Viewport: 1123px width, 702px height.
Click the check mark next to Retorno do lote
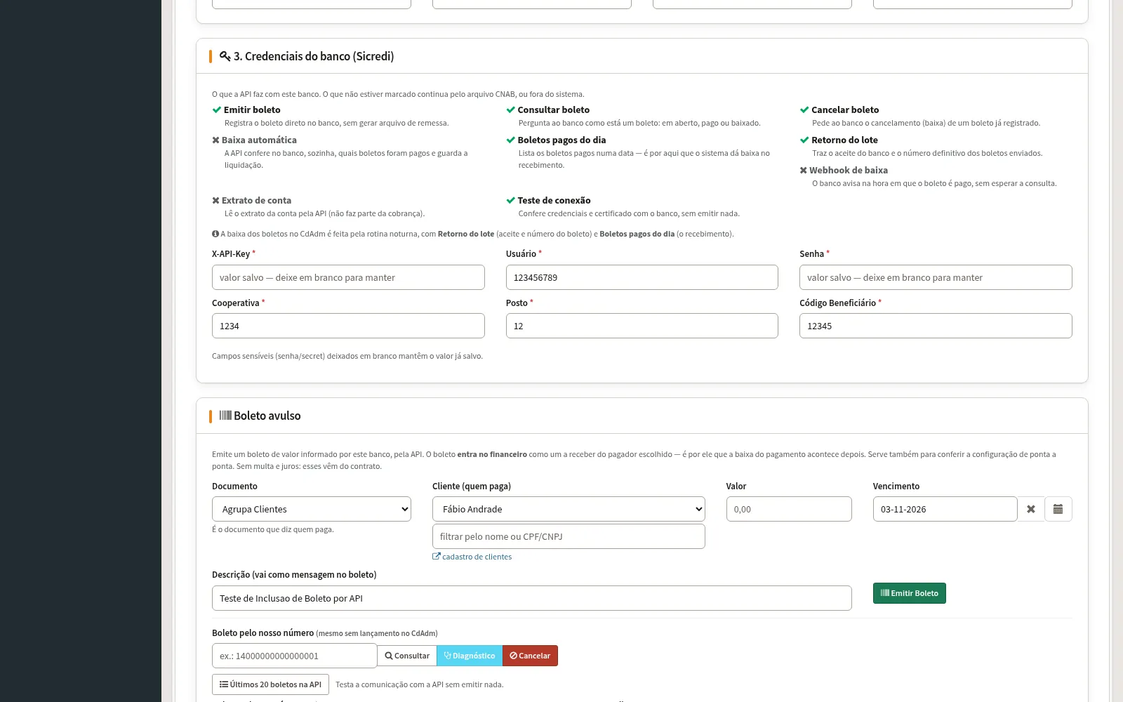pos(804,140)
